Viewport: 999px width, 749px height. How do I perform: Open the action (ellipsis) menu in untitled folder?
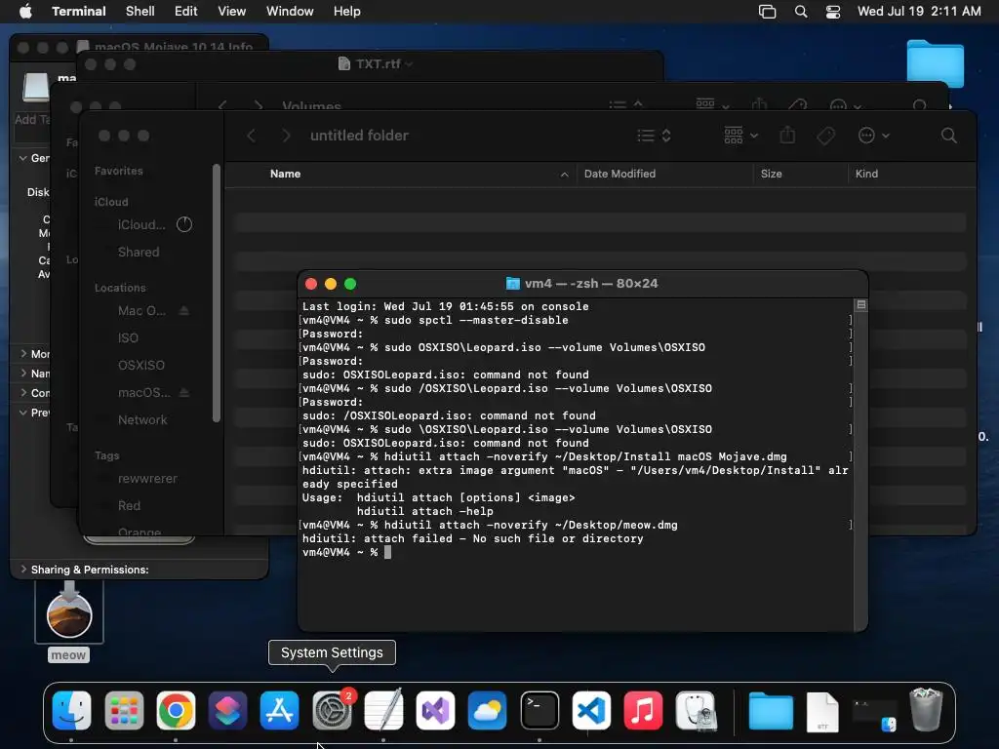(873, 136)
